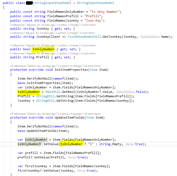Click the 5 references link above Prefill
Viewport: 177px width, 176px height.
coord(17,54)
